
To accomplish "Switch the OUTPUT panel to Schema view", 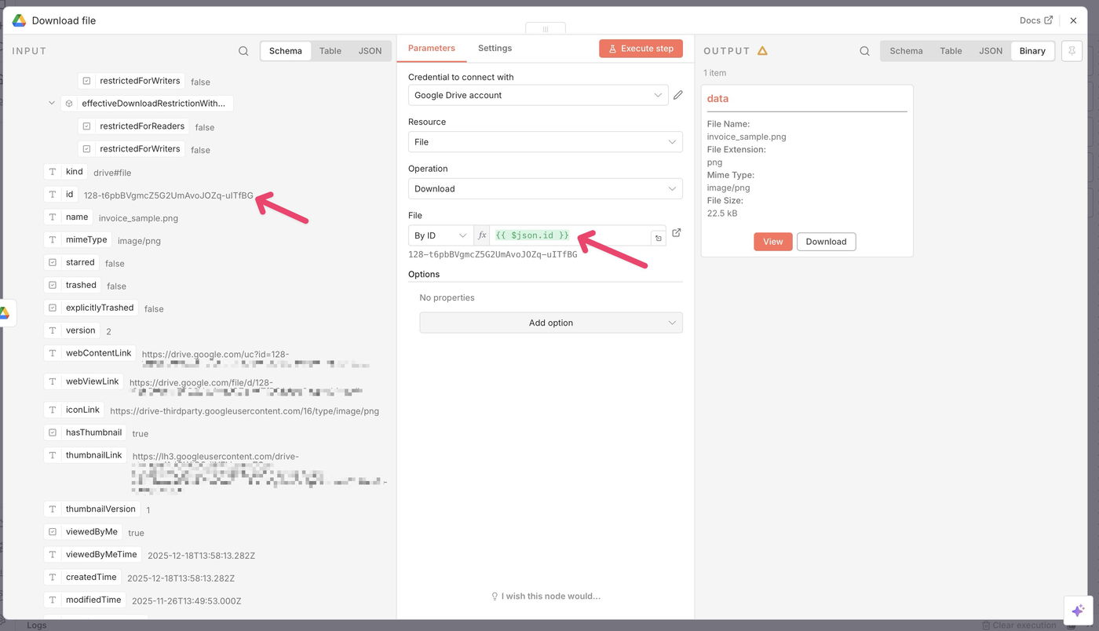I will point(907,51).
